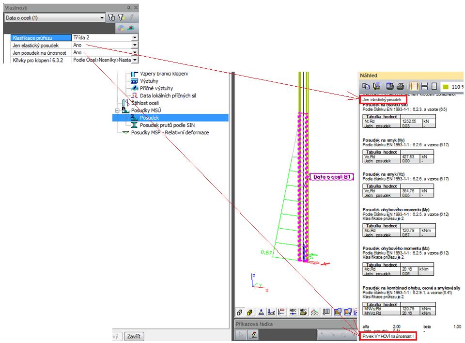Toggle fit page width icon in Náhled
465x343 pixels.
click(x=414, y=86)
